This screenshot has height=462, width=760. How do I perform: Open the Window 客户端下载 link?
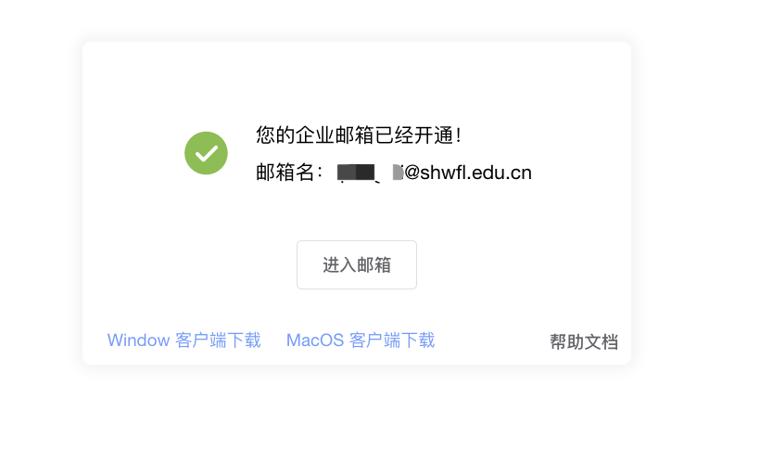point(184,340)
